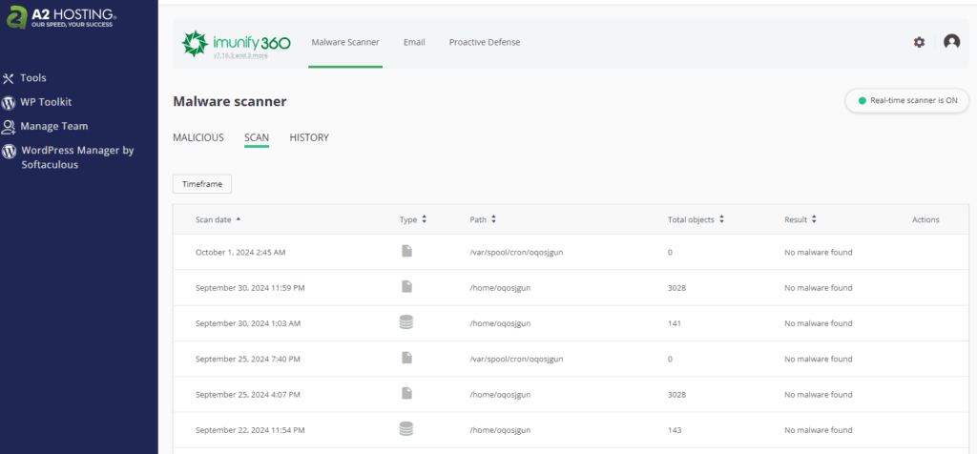The width and height of the screenshot is (977, 454).
Task: Open the Timeframe filter
Action: [x=202, y=184]
